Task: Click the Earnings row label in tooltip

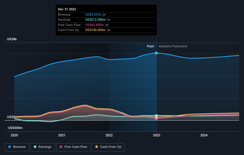Action: click(x=64, y=20)
